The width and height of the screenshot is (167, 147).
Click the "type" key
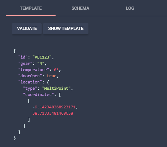[30, 88]
